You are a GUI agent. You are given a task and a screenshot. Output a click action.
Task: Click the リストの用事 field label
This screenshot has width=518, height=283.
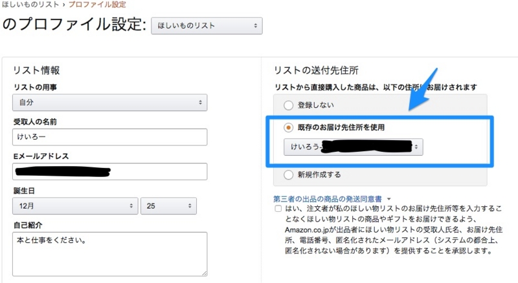coord(35,87)
